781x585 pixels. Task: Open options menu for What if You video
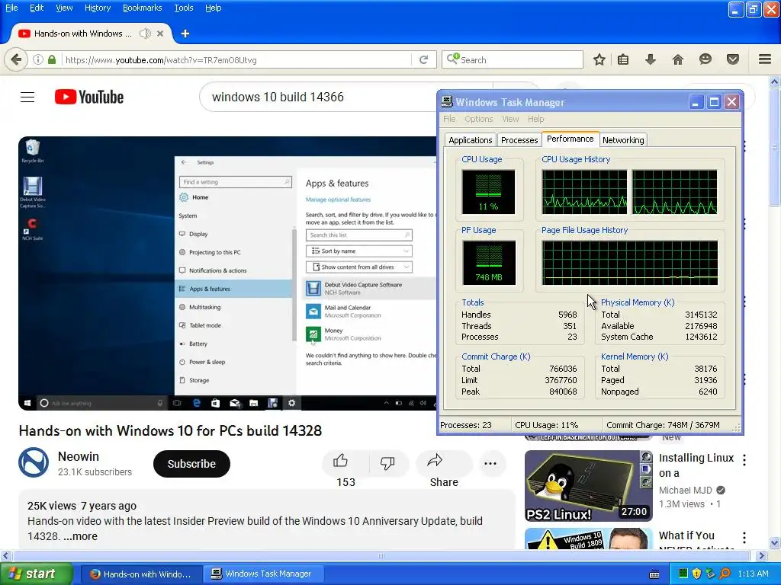(x=744, y=537)
